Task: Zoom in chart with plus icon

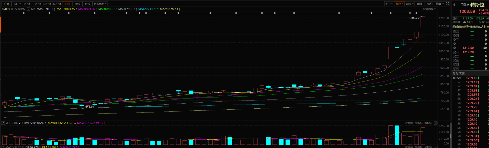Action: click(x=387, y=4)
